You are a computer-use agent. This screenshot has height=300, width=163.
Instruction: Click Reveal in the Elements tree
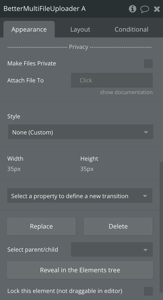[80, 270]
